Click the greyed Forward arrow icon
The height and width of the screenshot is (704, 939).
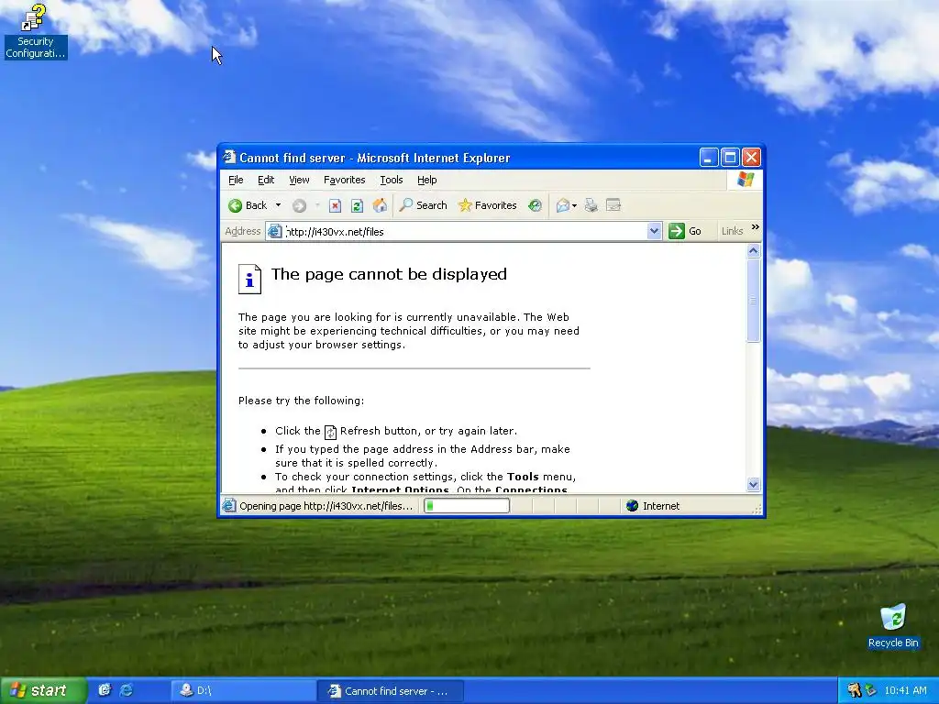[300, 206]
